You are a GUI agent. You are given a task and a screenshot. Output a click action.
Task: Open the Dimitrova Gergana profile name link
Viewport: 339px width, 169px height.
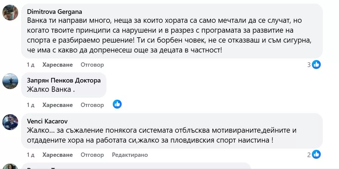(x=54, y=12)
